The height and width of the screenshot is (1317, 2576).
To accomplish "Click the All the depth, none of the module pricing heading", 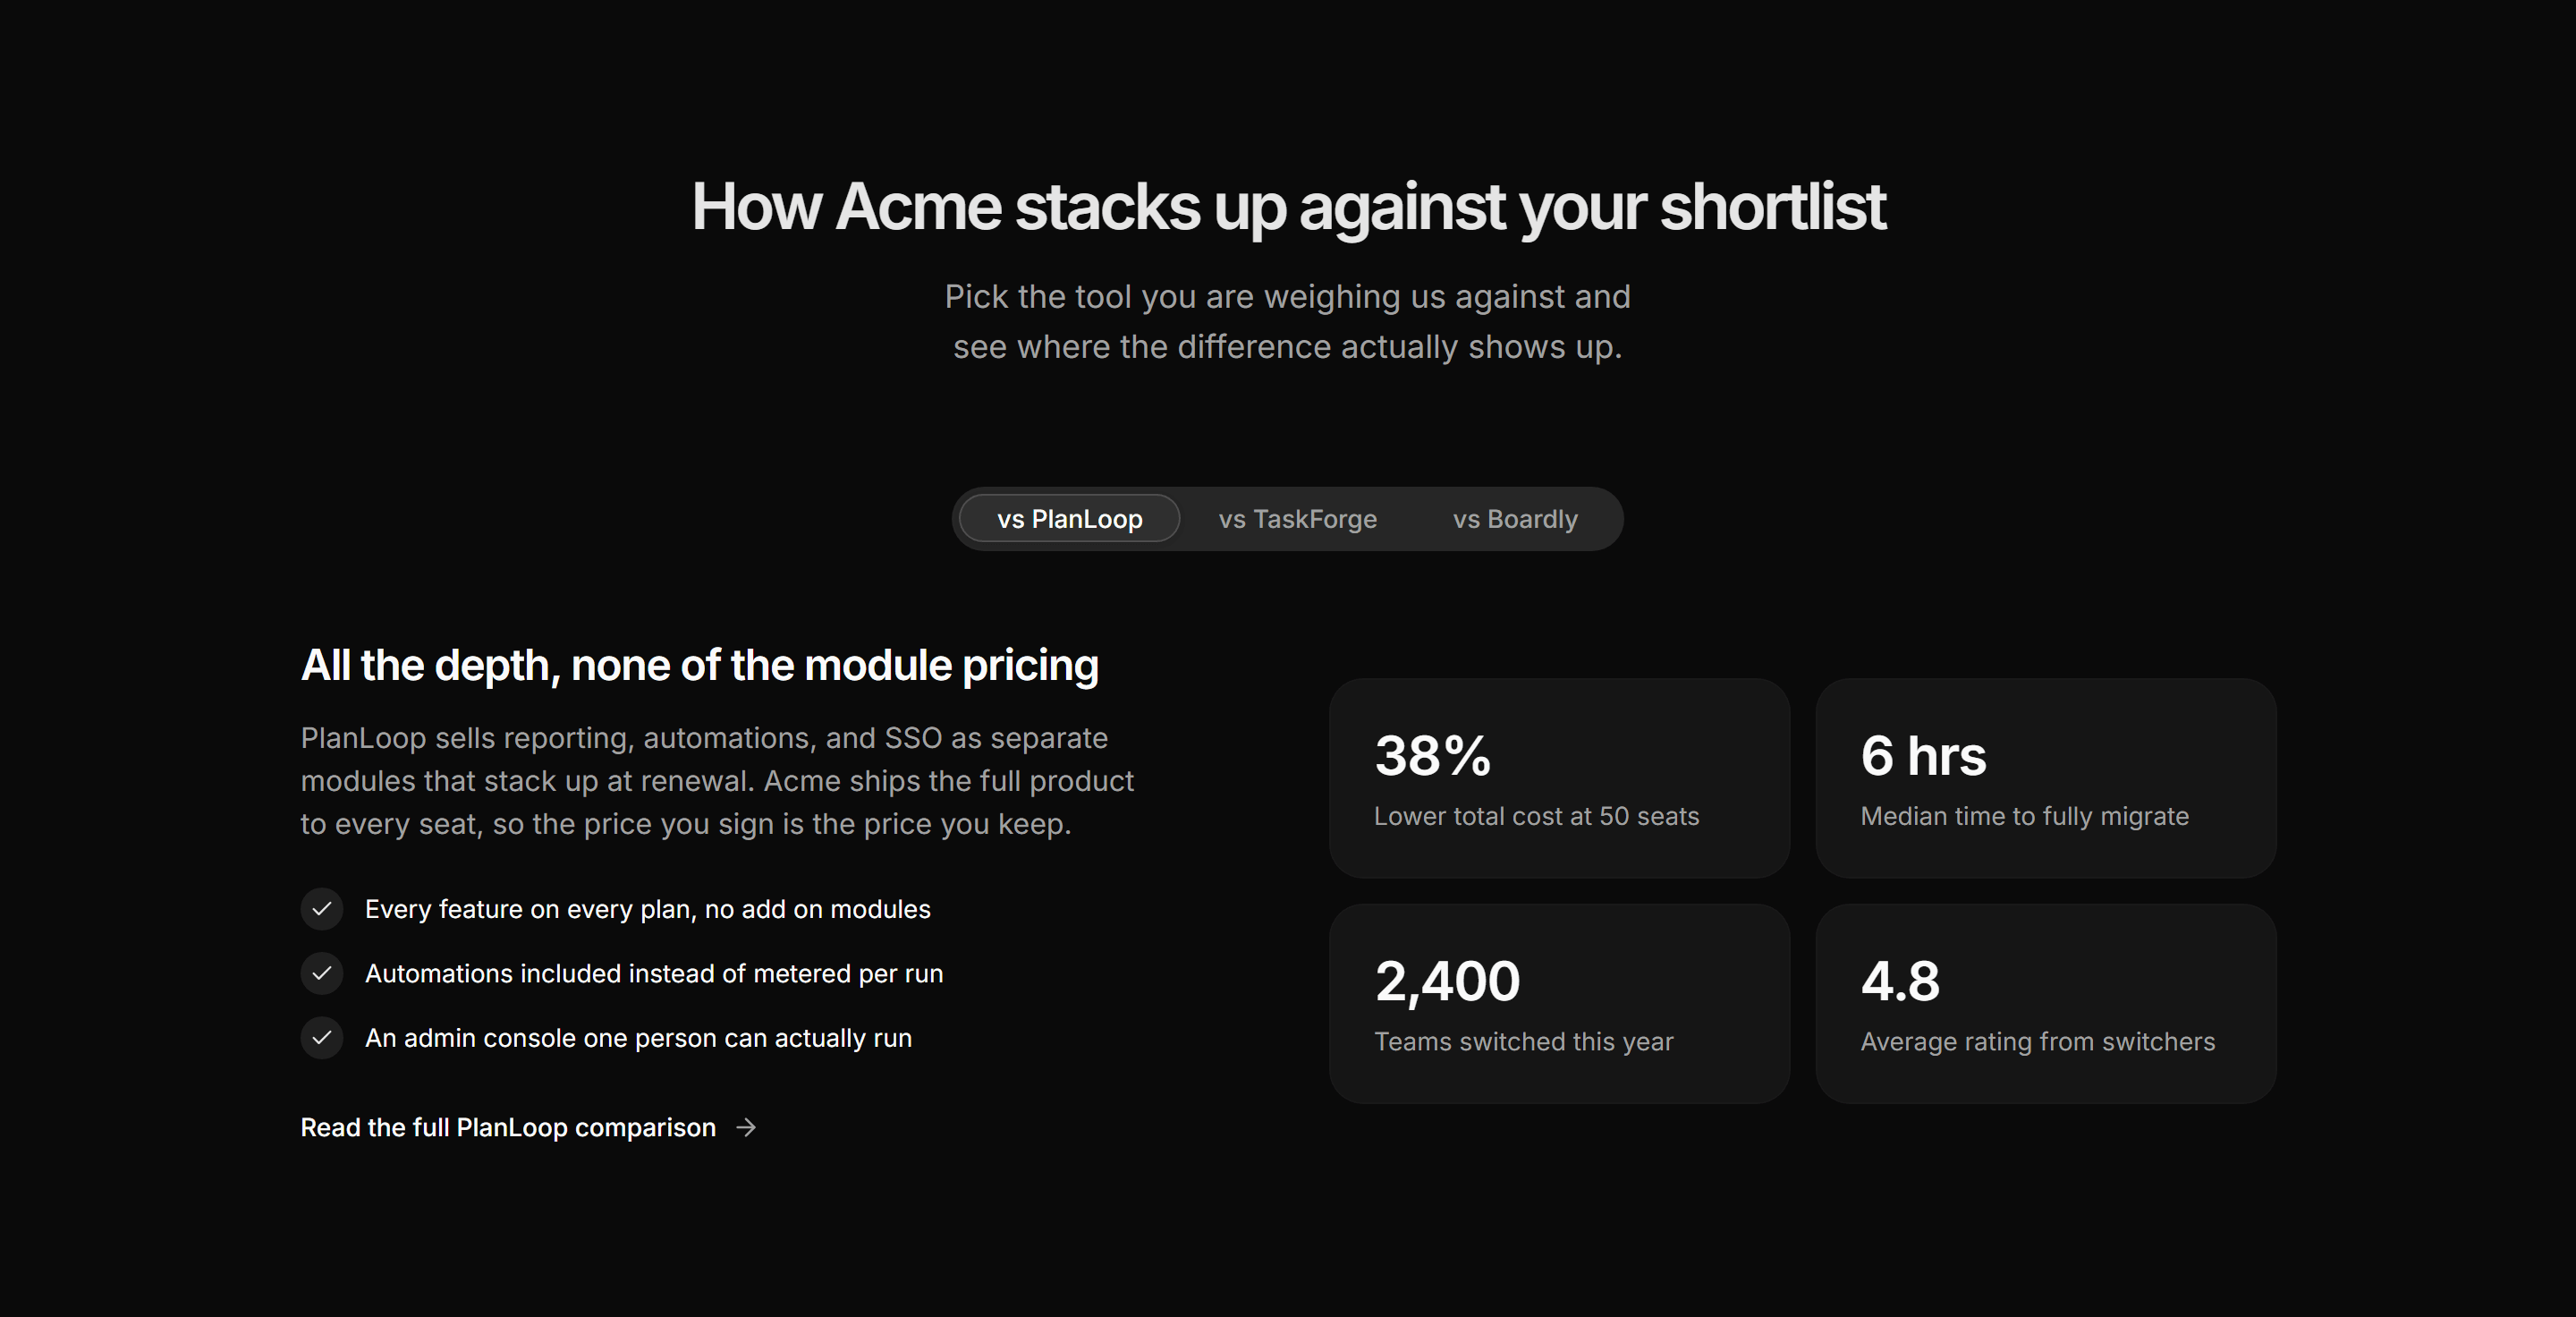I will coord(699,665).
